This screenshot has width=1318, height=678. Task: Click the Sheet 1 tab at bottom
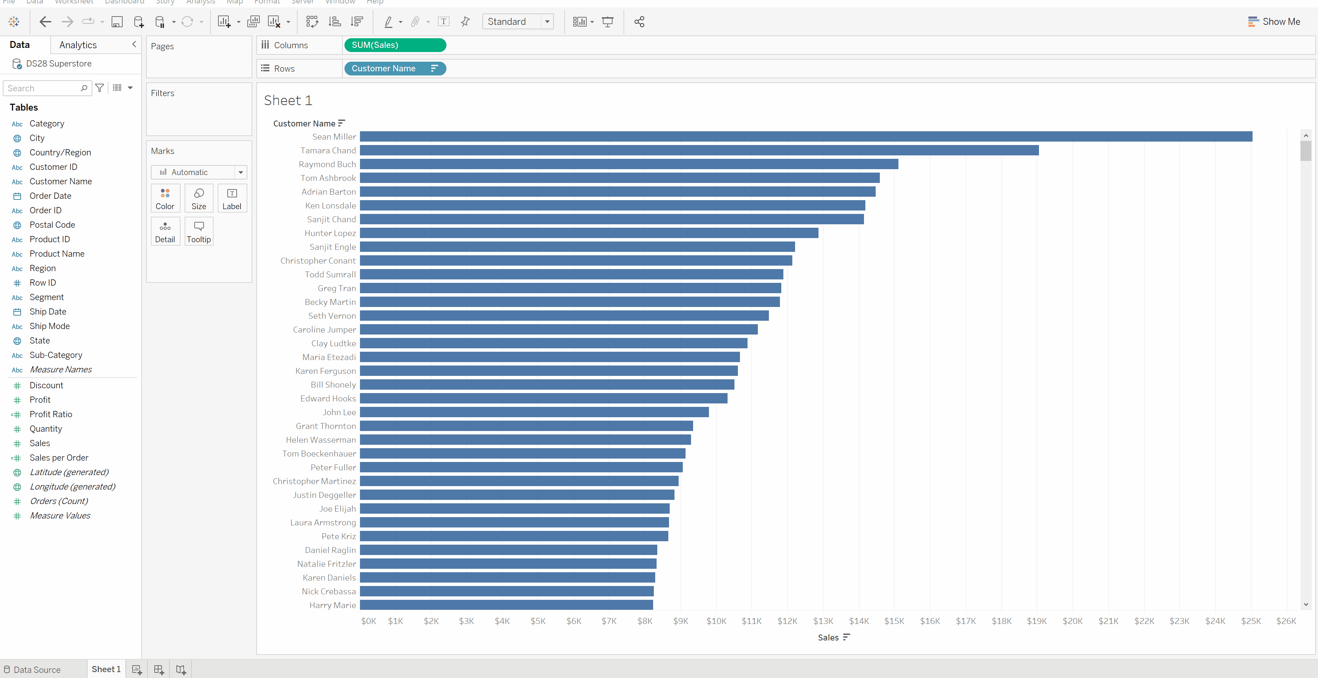[105, 668]
